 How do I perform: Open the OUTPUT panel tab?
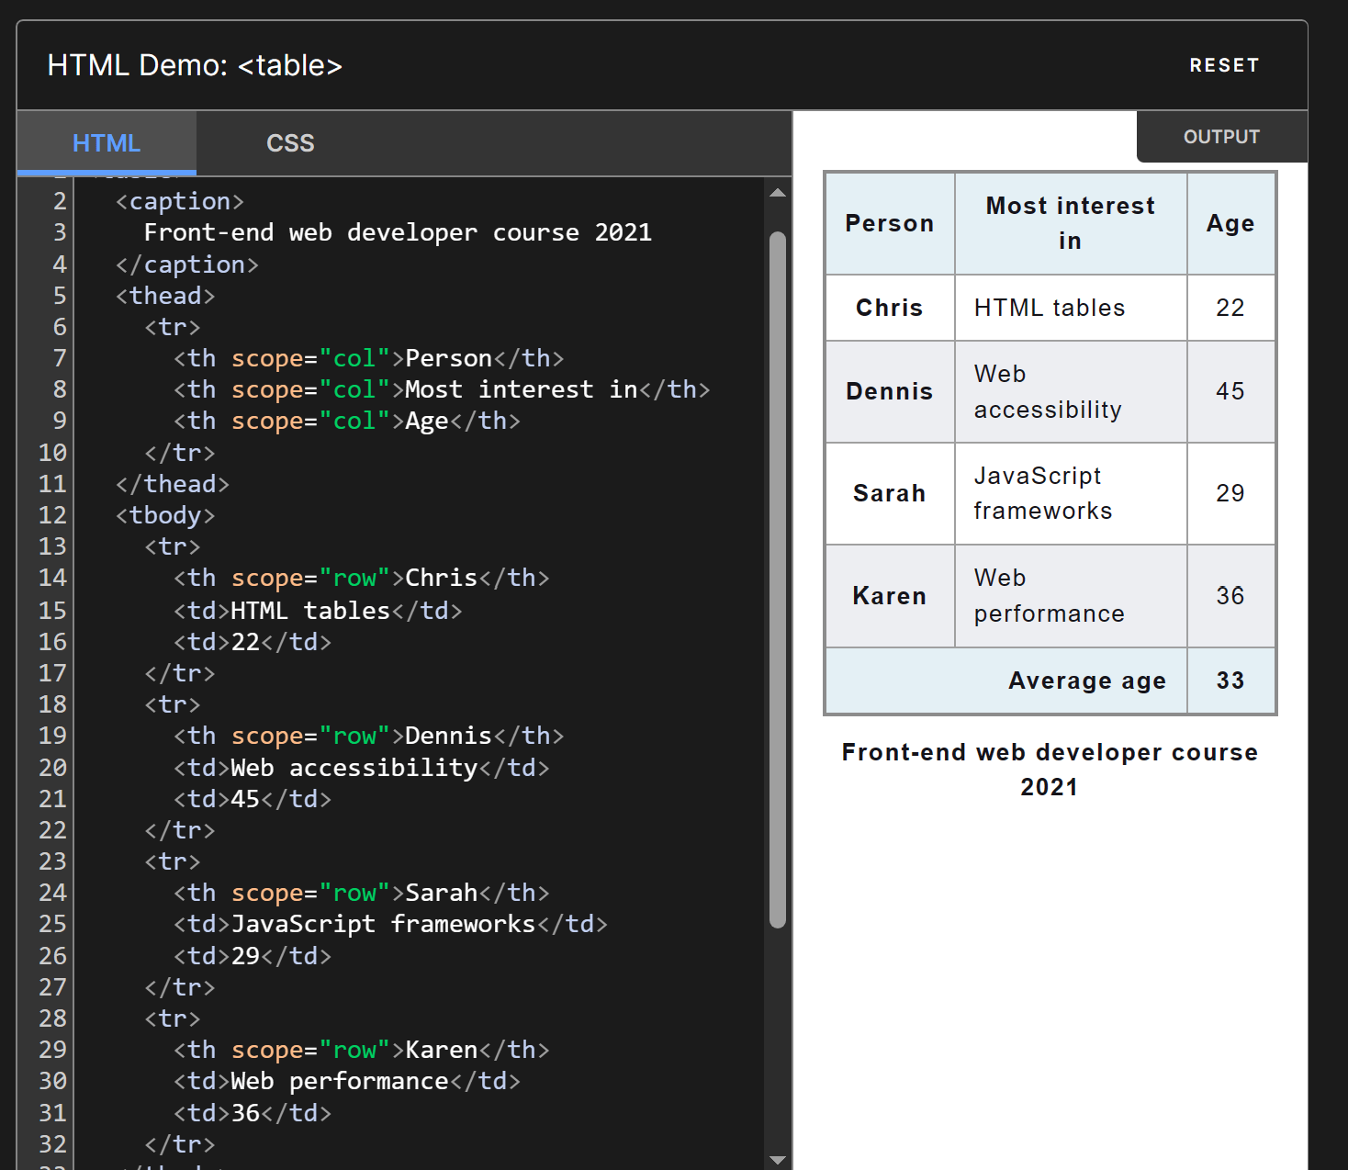pyautogui.click(x=1221, y=136)
